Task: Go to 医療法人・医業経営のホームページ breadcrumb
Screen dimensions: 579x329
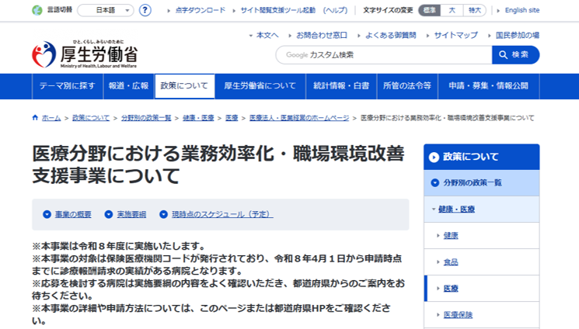Action: (x=299, y=118)
